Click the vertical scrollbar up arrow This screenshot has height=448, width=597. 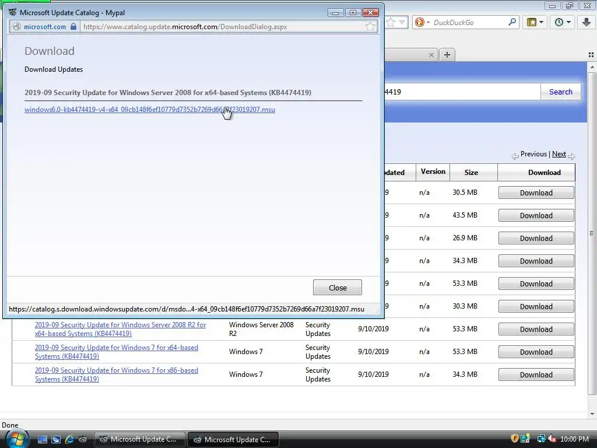pyautogui.click(x=592, y=68)
